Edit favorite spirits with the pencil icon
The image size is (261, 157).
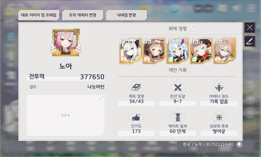[192, 28]
